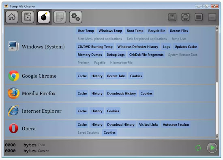Click the dark window view icon
Screen dimensions: 223x160
tap(199, 17)
